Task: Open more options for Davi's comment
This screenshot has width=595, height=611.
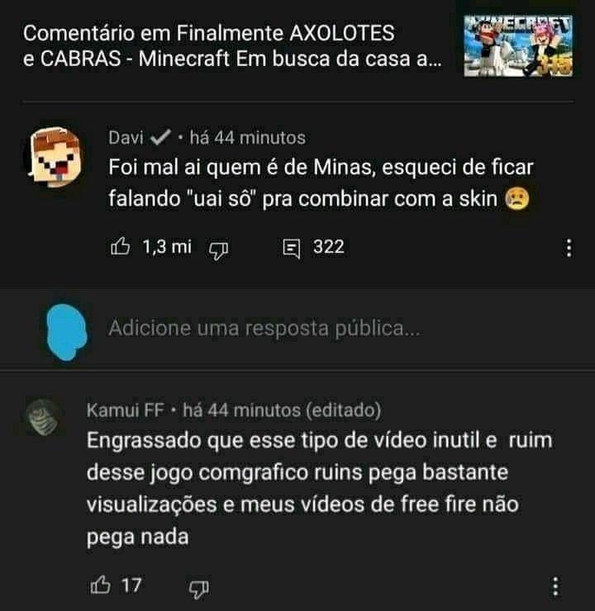Action: (569, 248)
